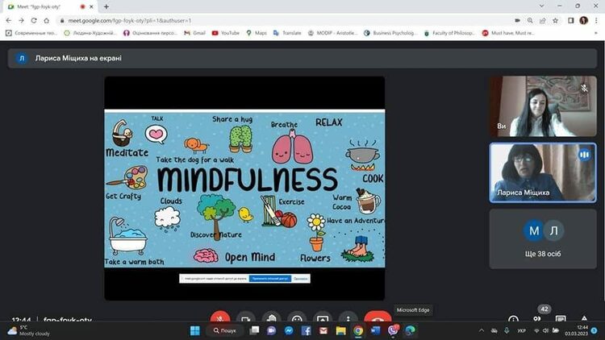Viewport: 605px width, 340px height.
Task: Open the emoji reactions button
Action: click(297, 319)
